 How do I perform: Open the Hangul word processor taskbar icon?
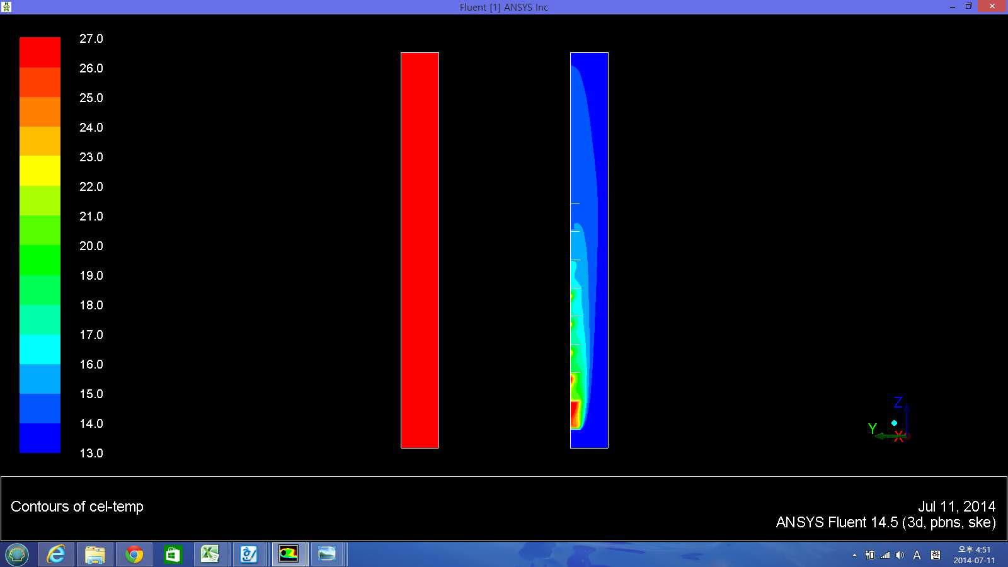(249, 554)
